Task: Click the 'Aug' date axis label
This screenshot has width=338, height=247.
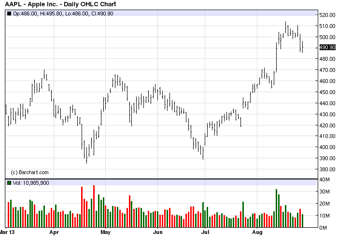Action: (257, 233)
